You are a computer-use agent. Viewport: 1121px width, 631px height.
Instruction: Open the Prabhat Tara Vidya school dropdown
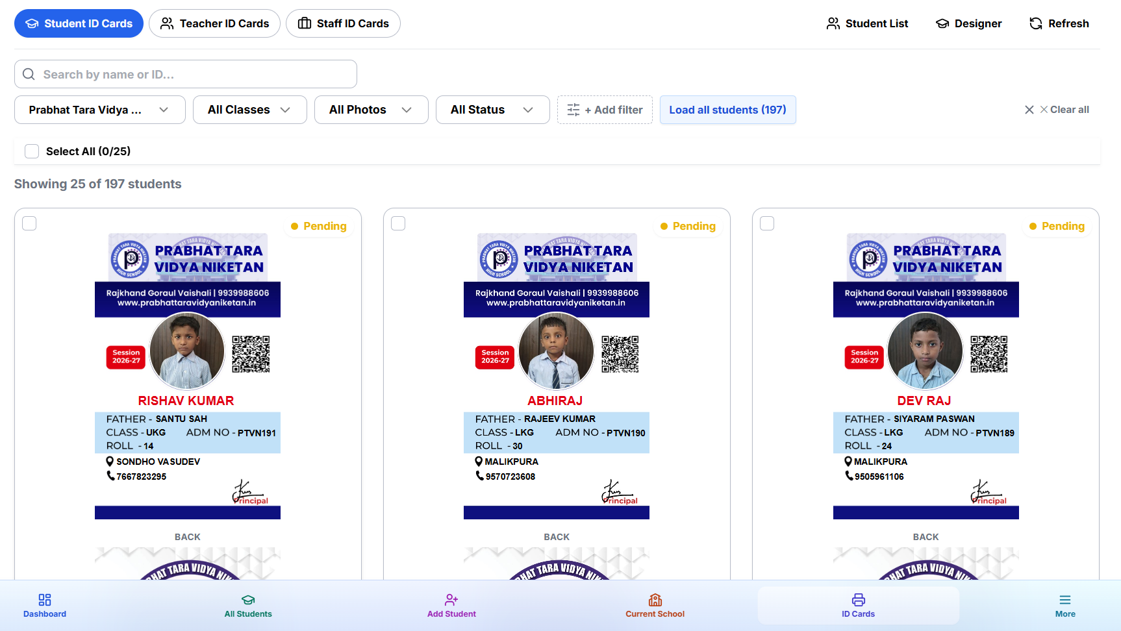pos(100,110)
